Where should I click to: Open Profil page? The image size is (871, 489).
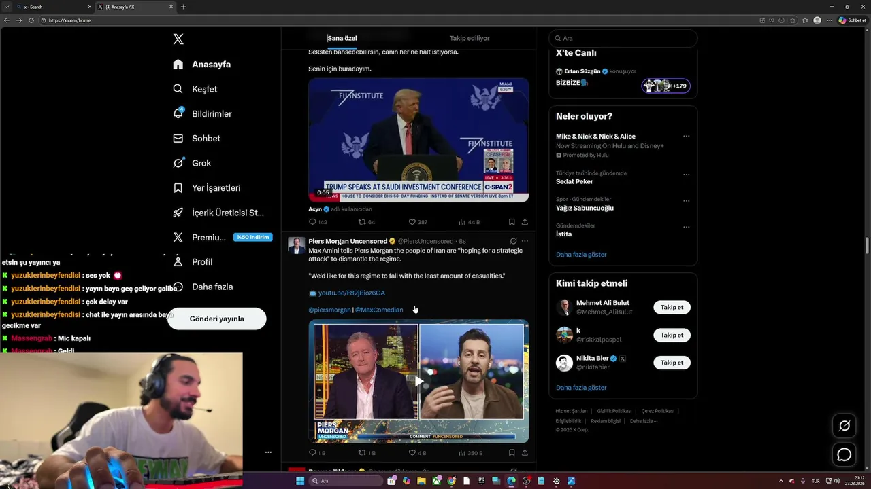tap(193, 262)
